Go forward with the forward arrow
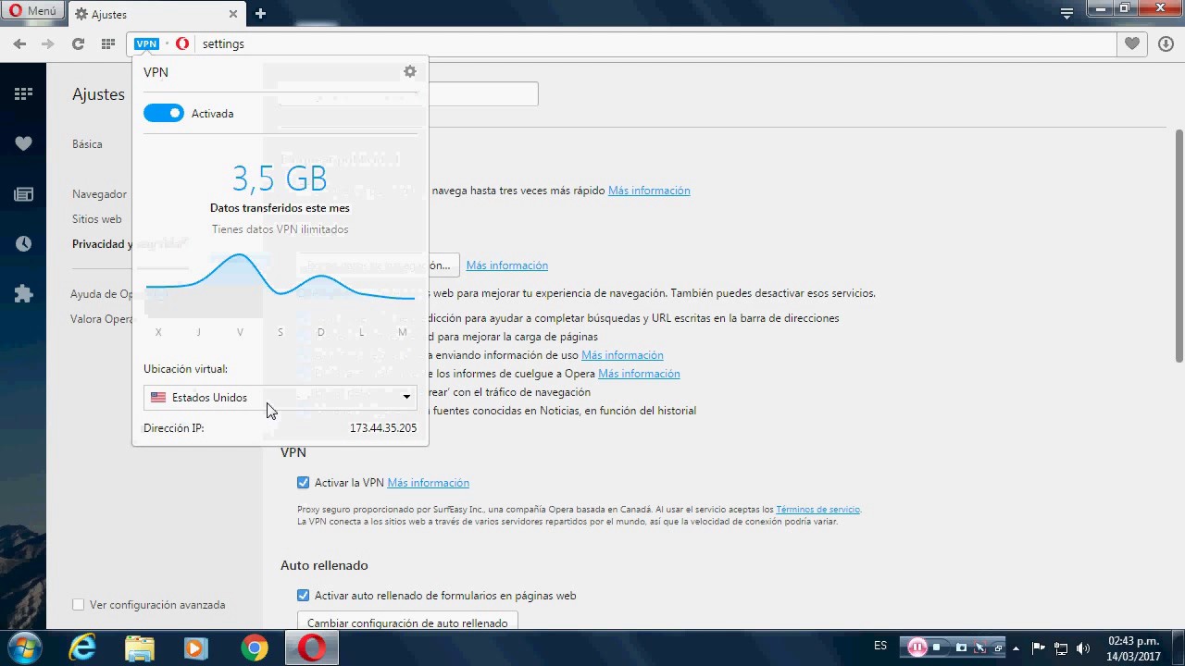Image resolution: width=1185 pixels, height=666 pixels. click(x=48, y=43)
